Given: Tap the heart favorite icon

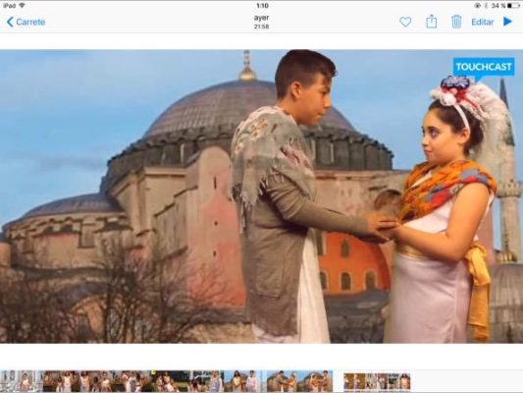Looking at the screenshot, I should (405, 22).
